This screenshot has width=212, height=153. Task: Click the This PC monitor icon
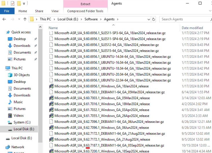8,68
